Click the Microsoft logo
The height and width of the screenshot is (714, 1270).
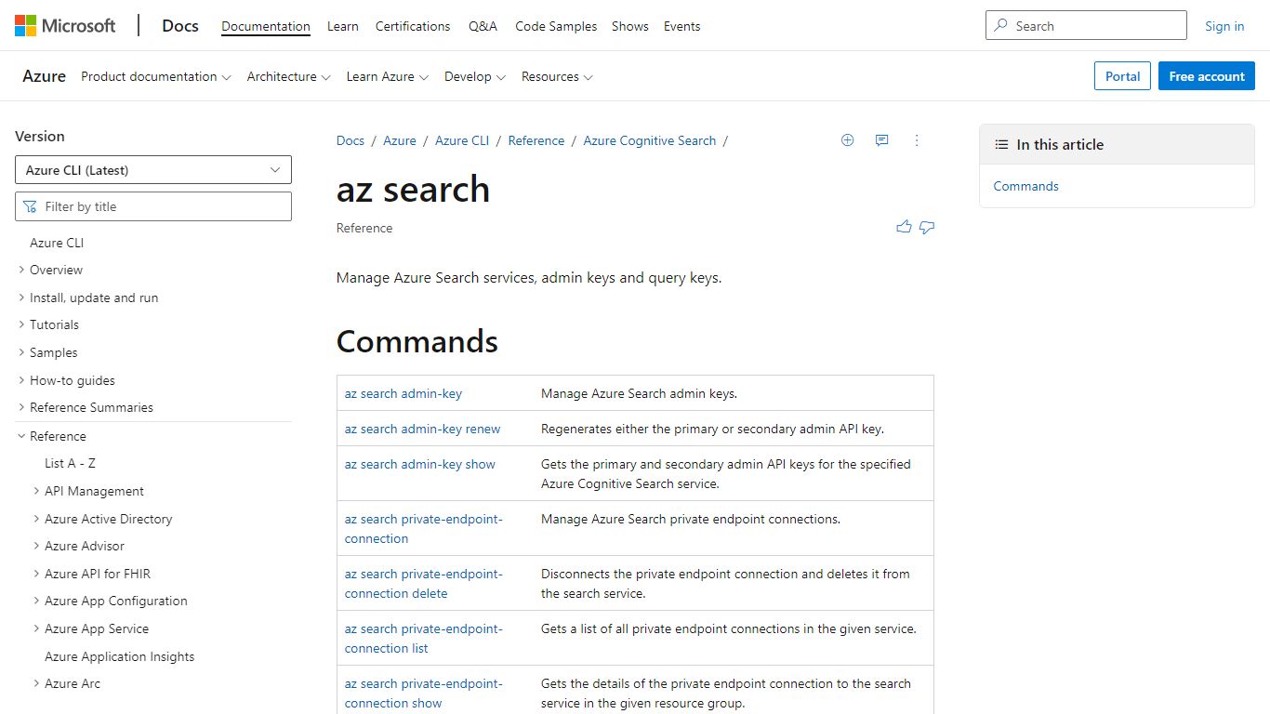(x=65, y=26)
